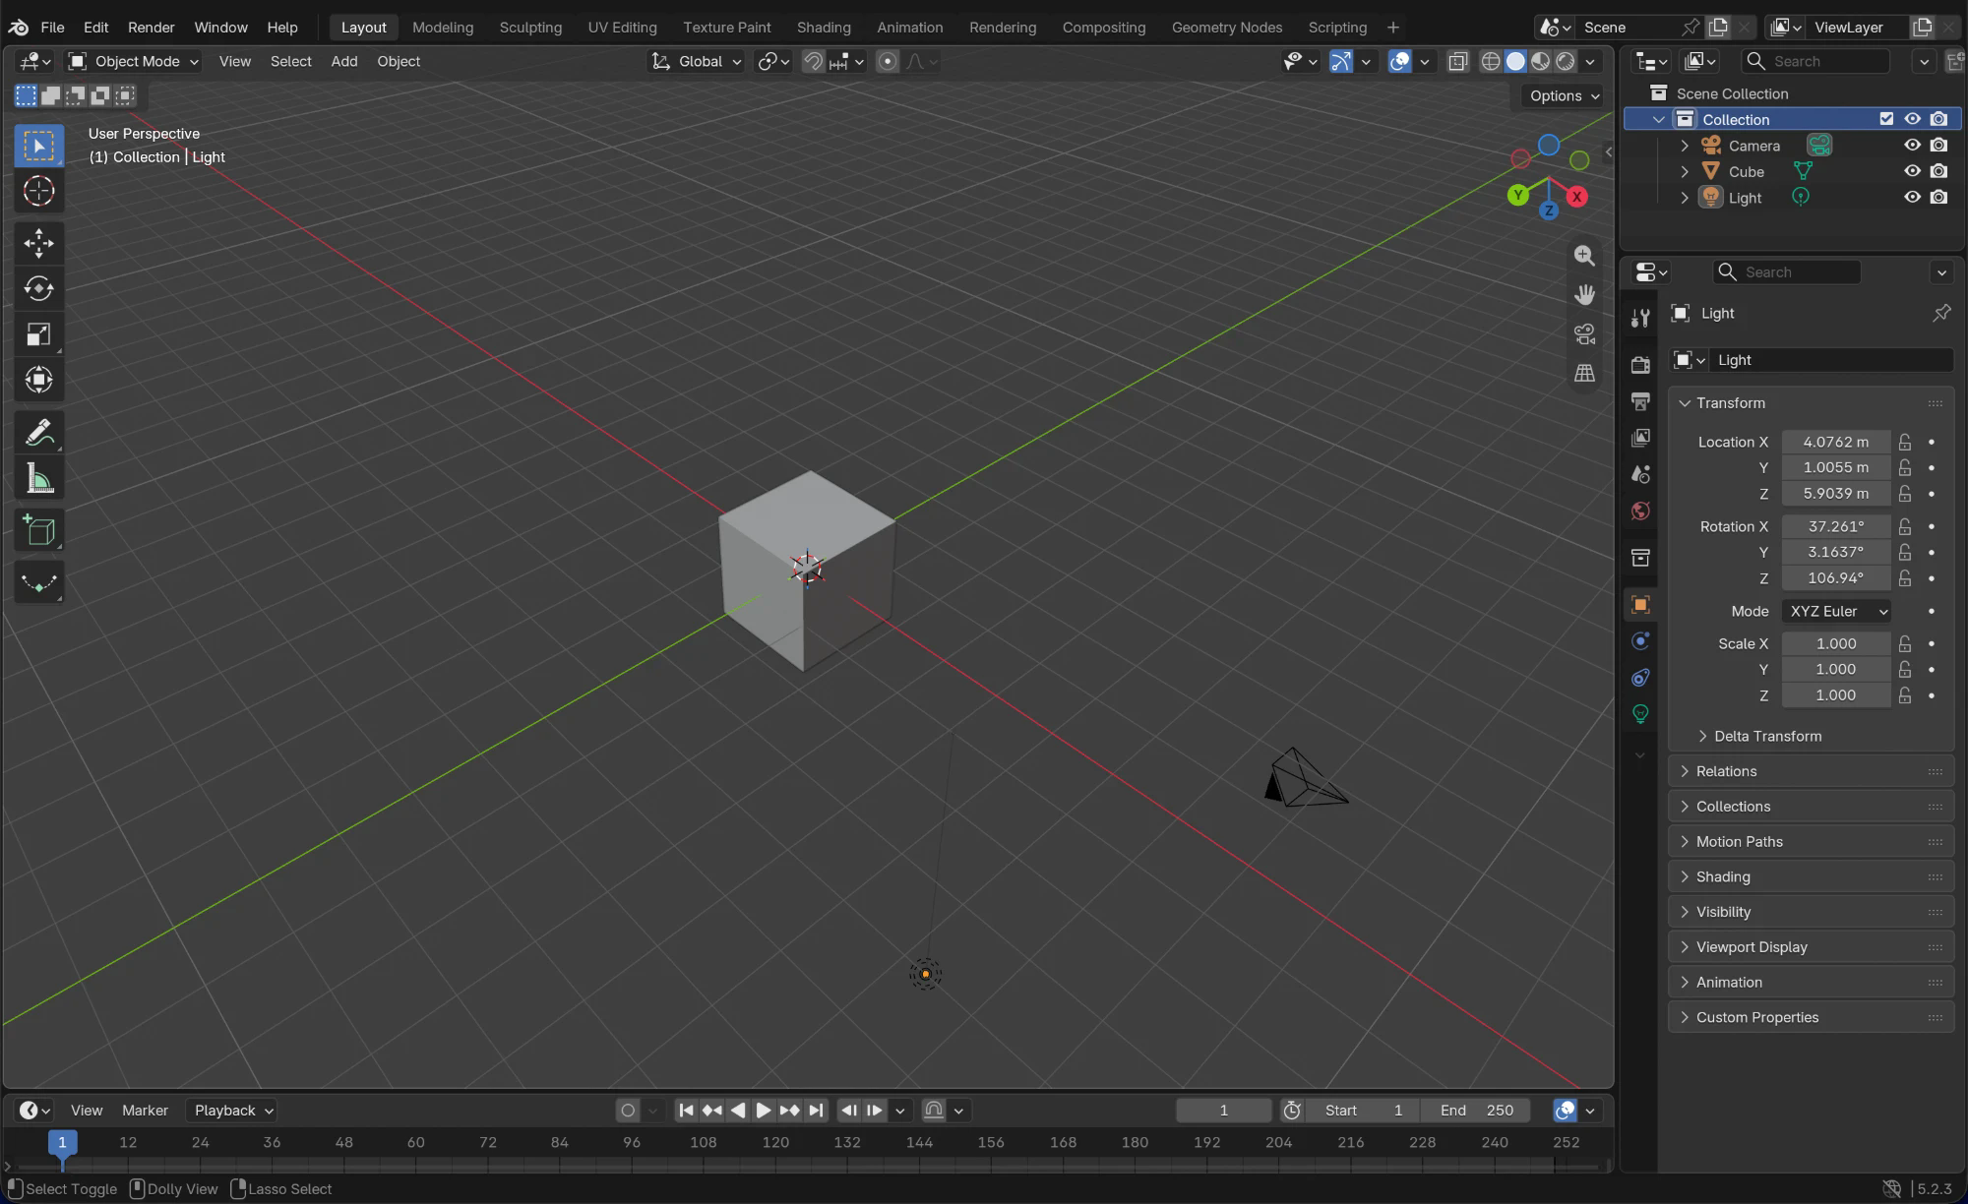Jump to the timeline end frame button
The height and width of the screenshot is (1204, 1968).
pyautogui.click(x=816, y=1111)
